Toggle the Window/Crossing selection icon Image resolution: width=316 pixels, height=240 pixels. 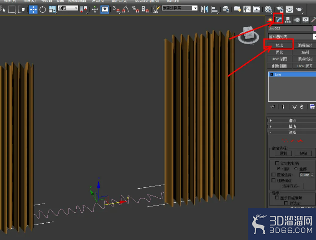(21, 10)
